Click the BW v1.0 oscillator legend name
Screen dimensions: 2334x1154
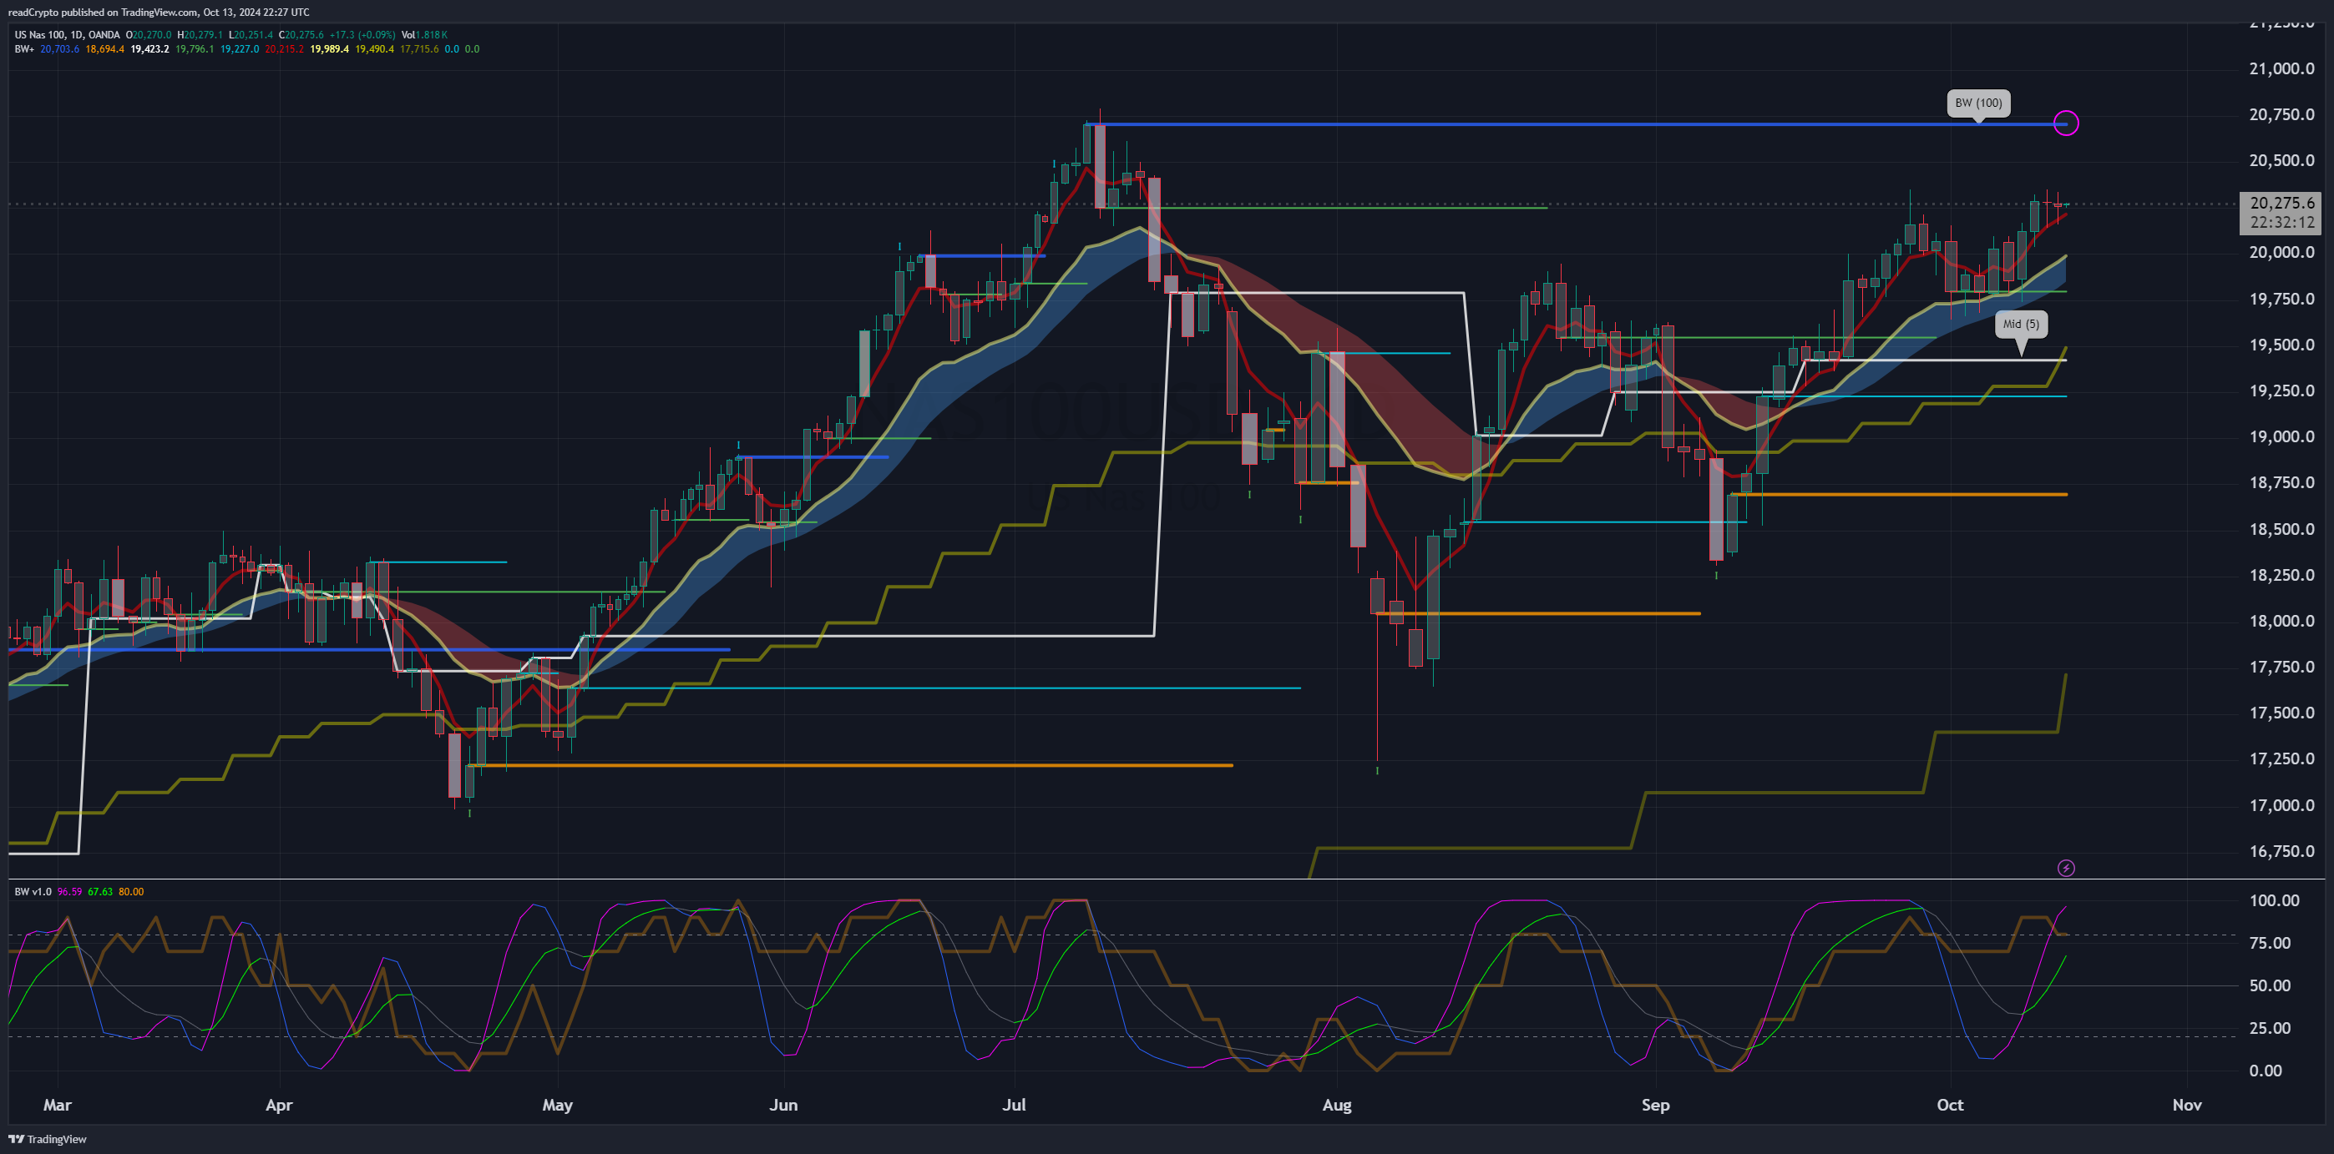pyautogui.click(x=33, y=891)
